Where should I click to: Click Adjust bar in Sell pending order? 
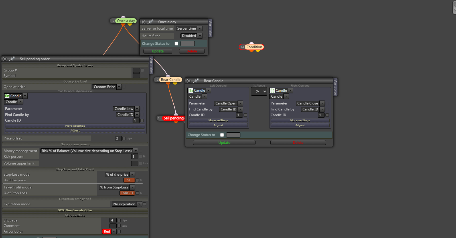75,130
